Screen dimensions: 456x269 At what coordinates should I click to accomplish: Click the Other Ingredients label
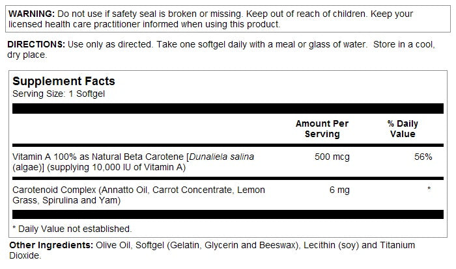point(51,245)
